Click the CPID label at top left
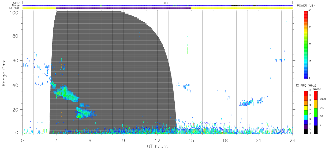Viewport: 329px width, 152px height. coord(16,3)
